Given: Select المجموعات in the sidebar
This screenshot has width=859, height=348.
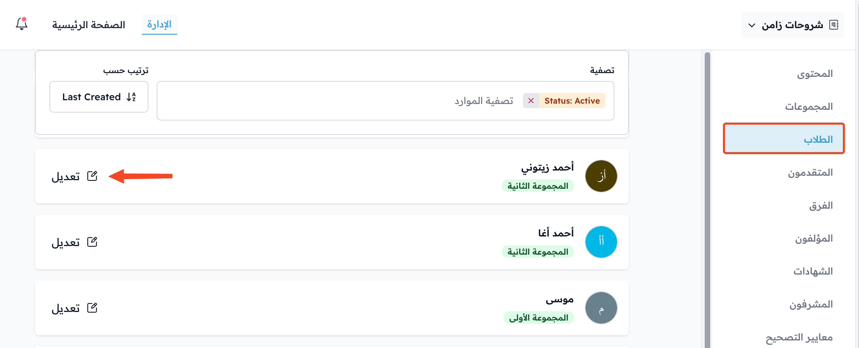Looking at the screenshot, I should click(x=809, y=106).
